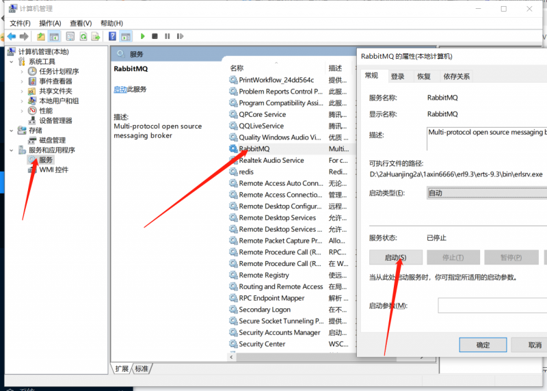Open the 启动类型 dropdown showing 自动
Screen dimensions: 547x391
487,193
